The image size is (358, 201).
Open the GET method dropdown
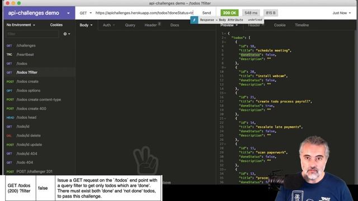[86, 13]
